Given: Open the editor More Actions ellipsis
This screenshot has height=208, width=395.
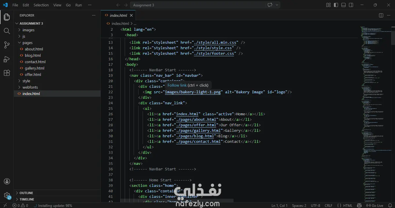Looking at the screenshot, I should [x=389, y=15].
